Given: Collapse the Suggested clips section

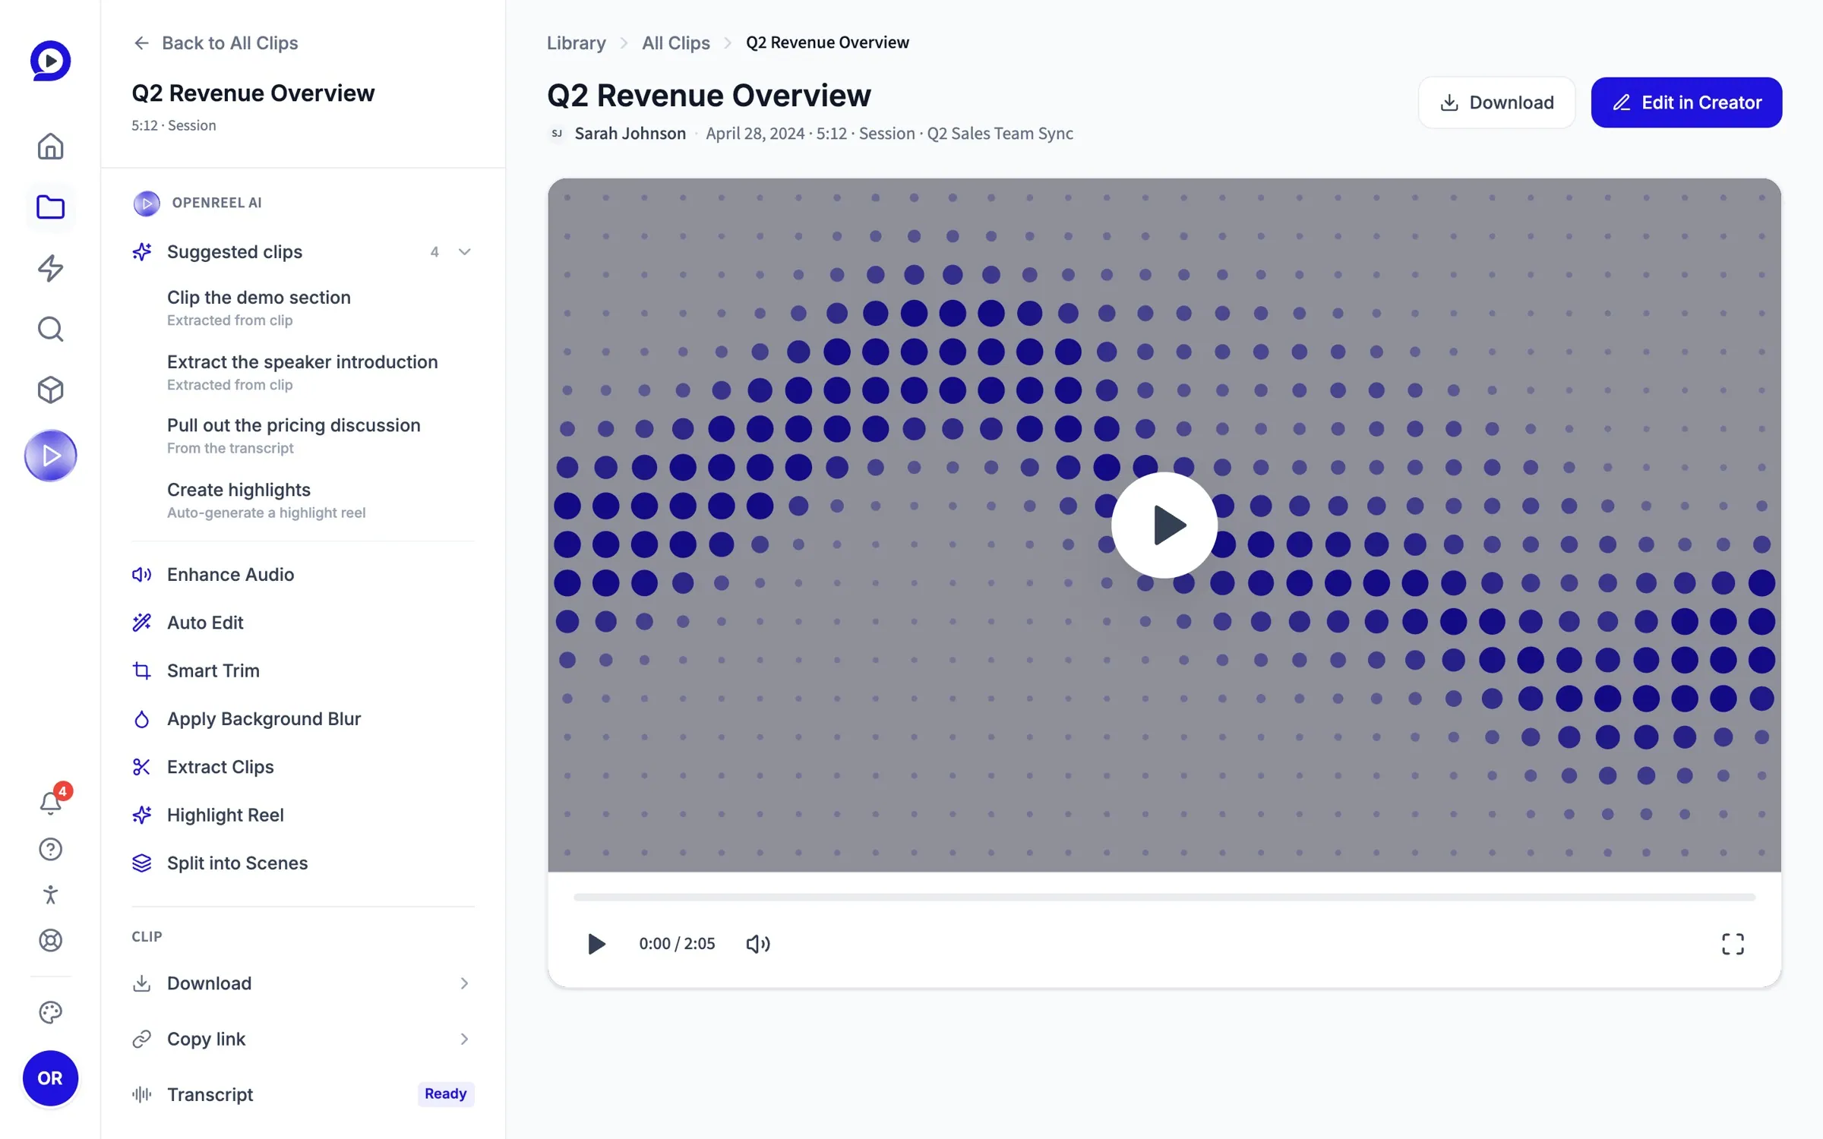Looking at the screenshot, I should click(x=464, y=252).
